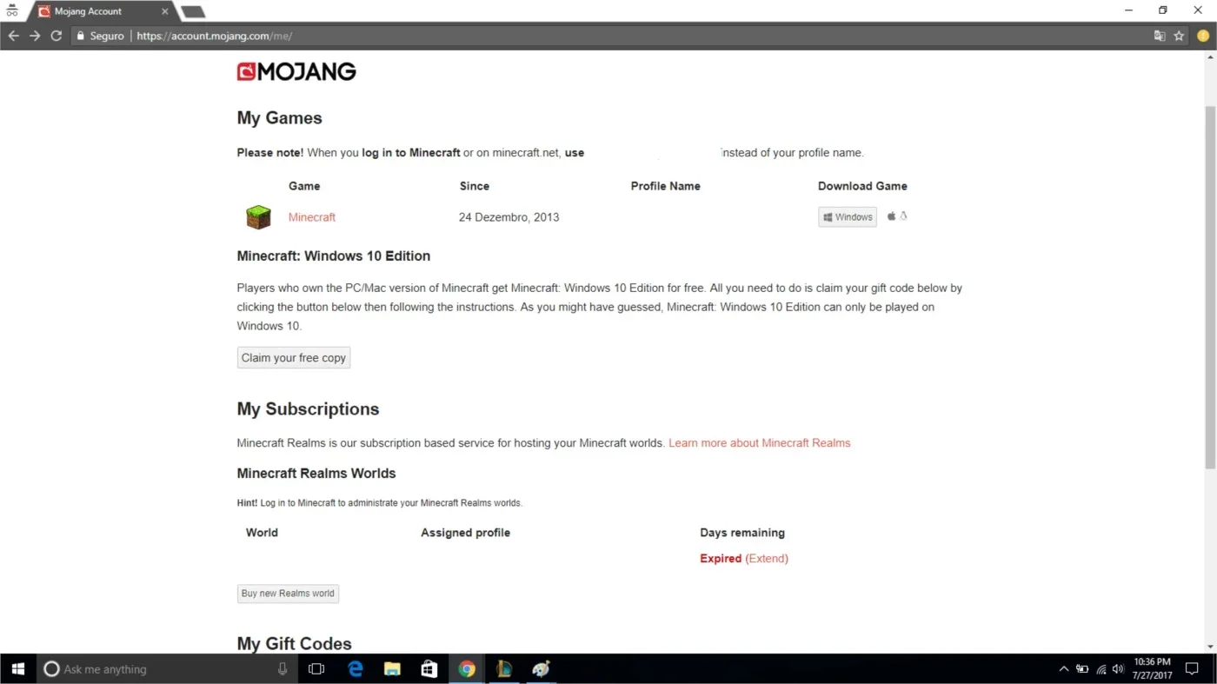The image size is (1217, 684).
Task: Download Minecraft for Linux via penguin icon
Action: pyautogui.click(x=903, y=216)
